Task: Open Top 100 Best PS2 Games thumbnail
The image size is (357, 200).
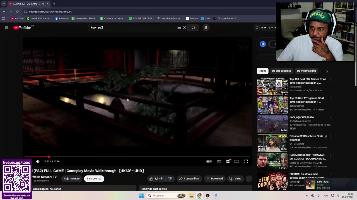Action: tap(272, 86)
